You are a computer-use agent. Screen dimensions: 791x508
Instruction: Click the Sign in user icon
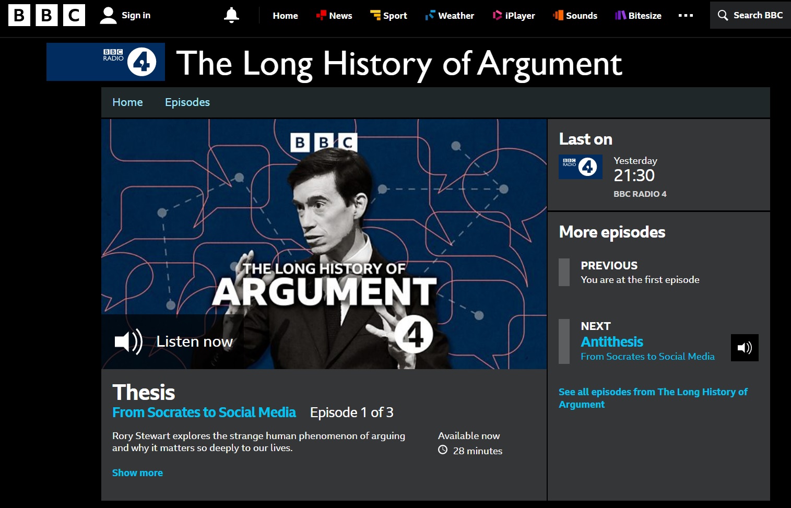[108, 16]
